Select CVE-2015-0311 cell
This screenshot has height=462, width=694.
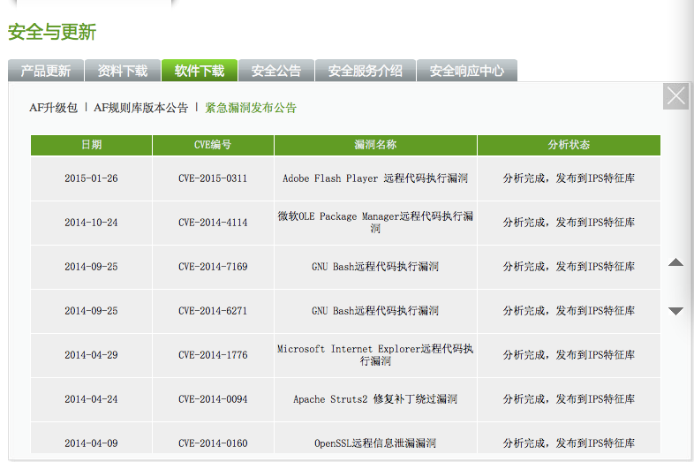click(213, 178)
